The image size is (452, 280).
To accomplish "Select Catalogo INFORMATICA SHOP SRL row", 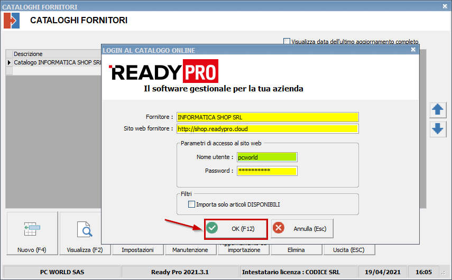I will [57, 62].
